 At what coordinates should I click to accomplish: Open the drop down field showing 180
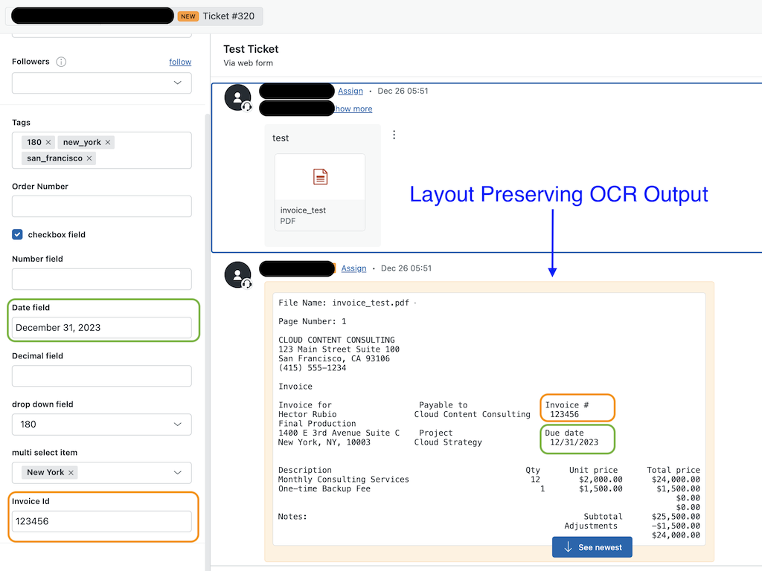(102, 425)
